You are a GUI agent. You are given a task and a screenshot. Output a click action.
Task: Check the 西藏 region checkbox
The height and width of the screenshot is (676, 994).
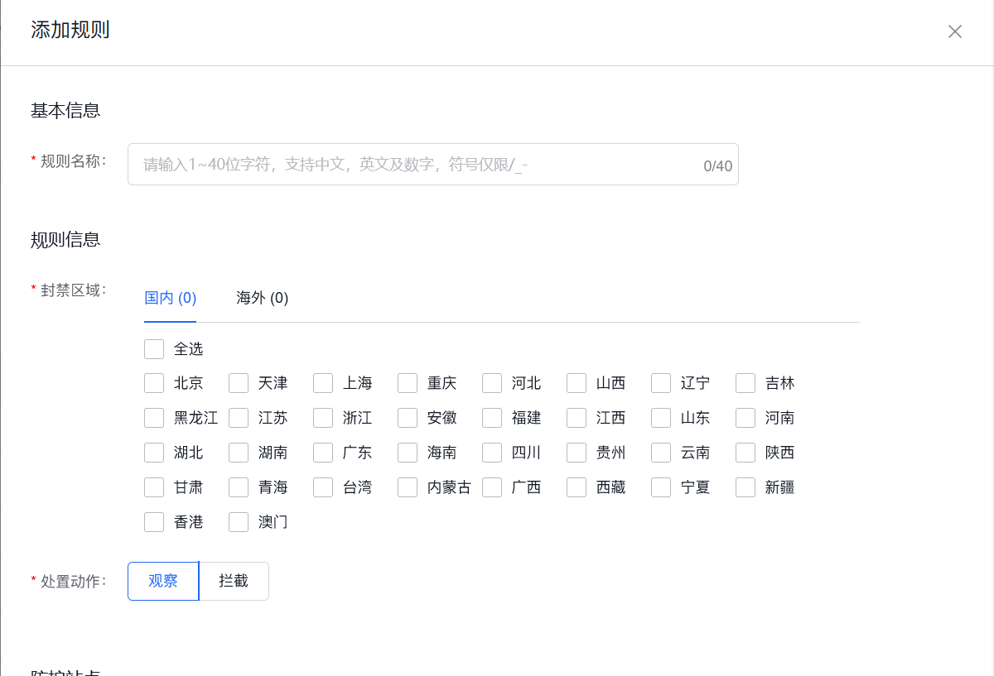[576, 487]
